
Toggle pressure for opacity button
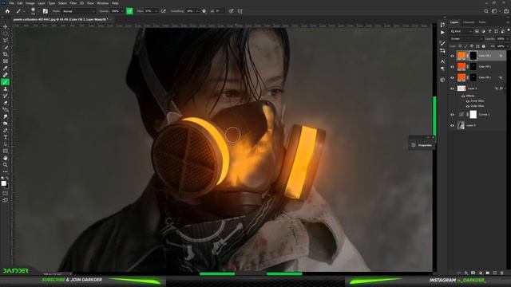tap(129, 11)
